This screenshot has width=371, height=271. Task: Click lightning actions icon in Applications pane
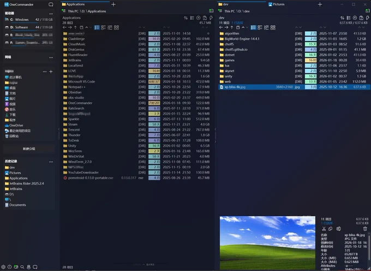click(211, 18)
